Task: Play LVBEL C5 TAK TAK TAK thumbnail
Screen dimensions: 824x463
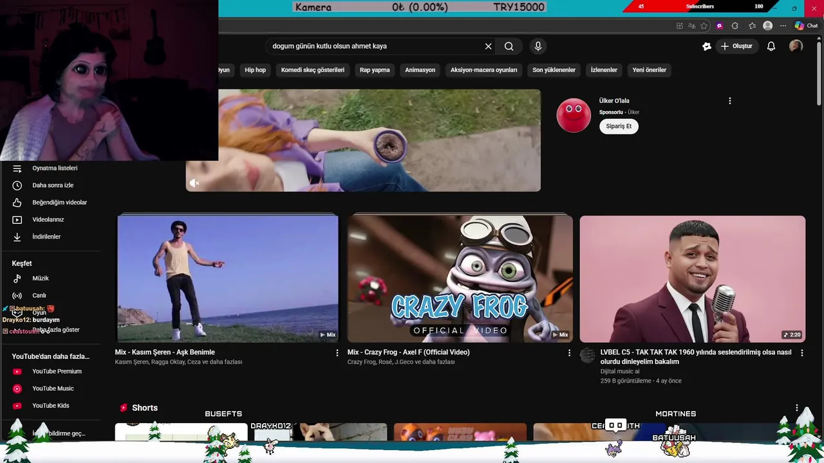Action: (x=692, y=278)
